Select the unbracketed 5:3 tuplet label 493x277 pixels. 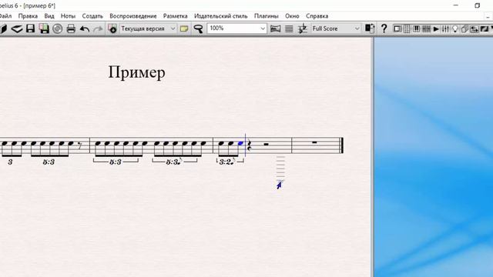click(x=49, y=162)
